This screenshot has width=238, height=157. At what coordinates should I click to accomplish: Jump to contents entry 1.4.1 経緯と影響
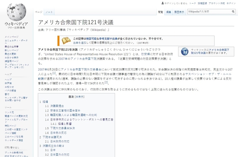[61, 124]
